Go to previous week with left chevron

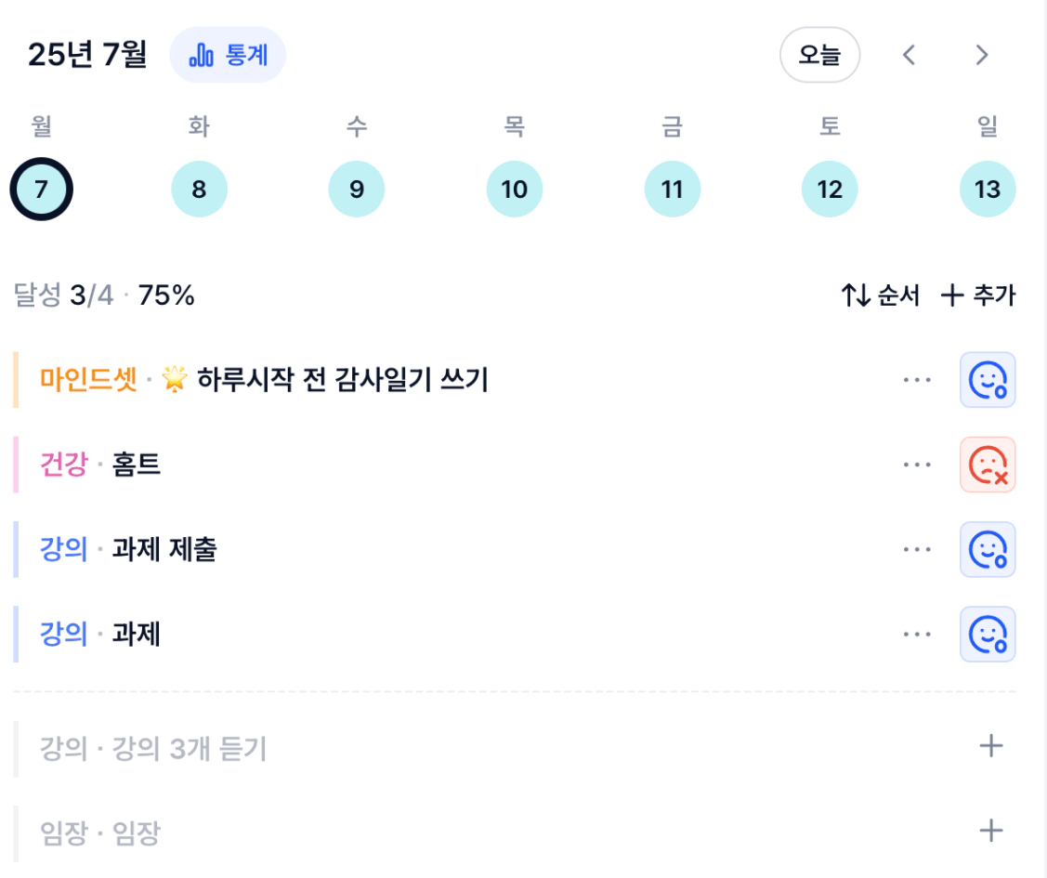[x=909, y=55]
